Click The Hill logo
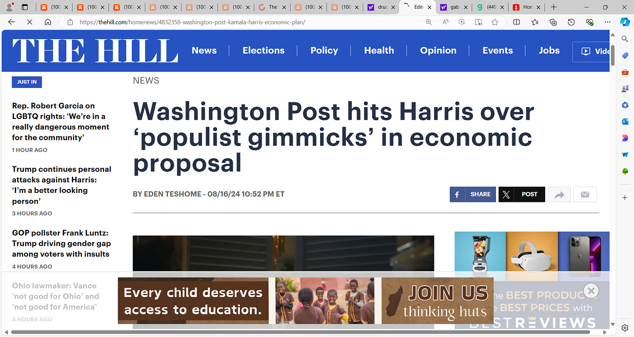The width and height of the screenshot is (634, 337). click(x=95, y=51)
